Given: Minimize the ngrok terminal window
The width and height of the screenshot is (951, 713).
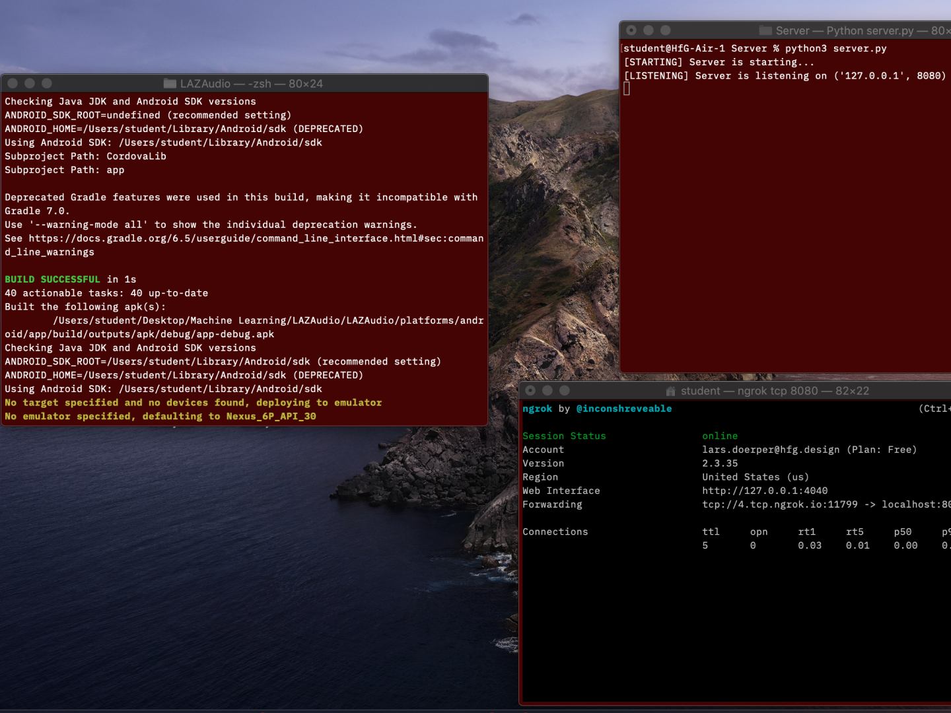Looking at the screenshot, I should click(x=547, y=390).
